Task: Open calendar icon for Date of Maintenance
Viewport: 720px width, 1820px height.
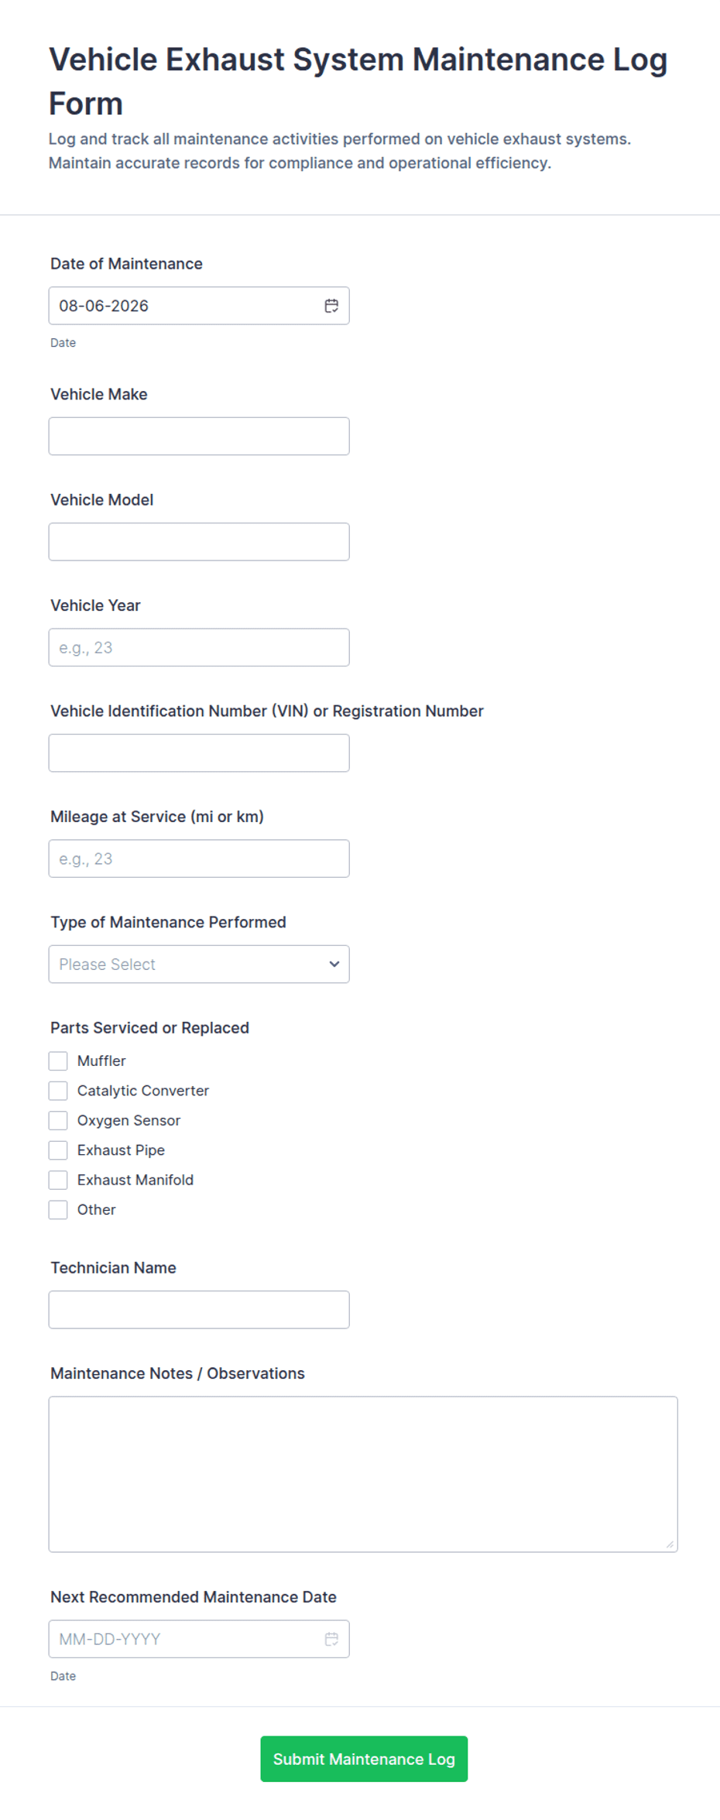Action: pos(331,306)
